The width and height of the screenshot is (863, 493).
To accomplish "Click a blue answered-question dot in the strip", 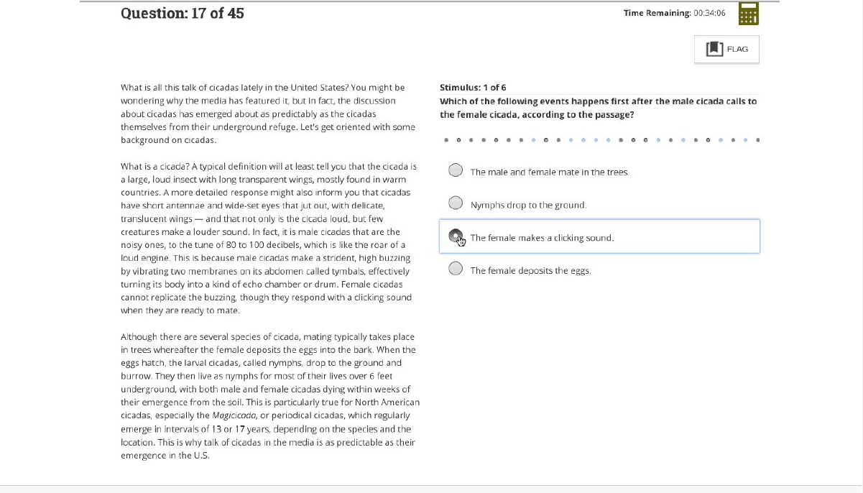I will click(x=535, y=140).
